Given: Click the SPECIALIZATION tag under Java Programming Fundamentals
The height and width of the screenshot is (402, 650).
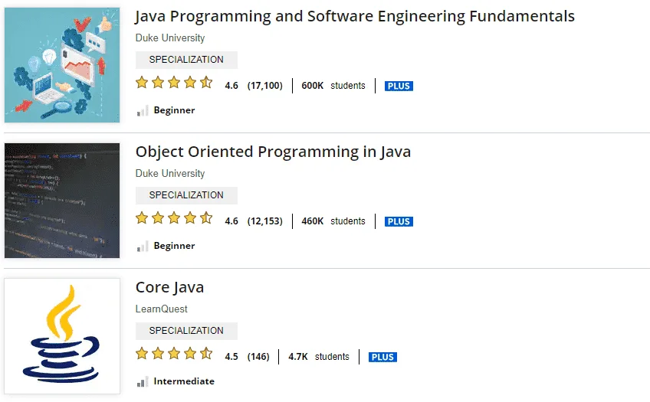Looking at the screenshot, I should click(x=186, y=60).
